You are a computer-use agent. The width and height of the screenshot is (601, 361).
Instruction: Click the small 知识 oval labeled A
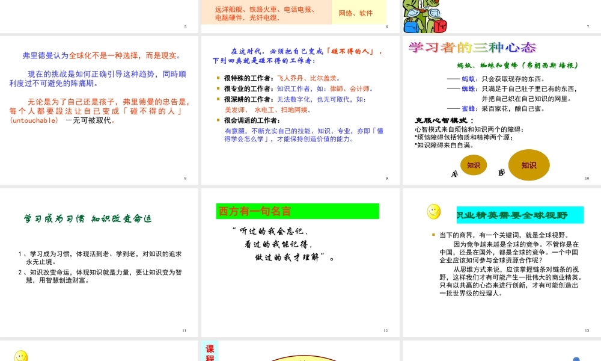(x=474, y=165)
